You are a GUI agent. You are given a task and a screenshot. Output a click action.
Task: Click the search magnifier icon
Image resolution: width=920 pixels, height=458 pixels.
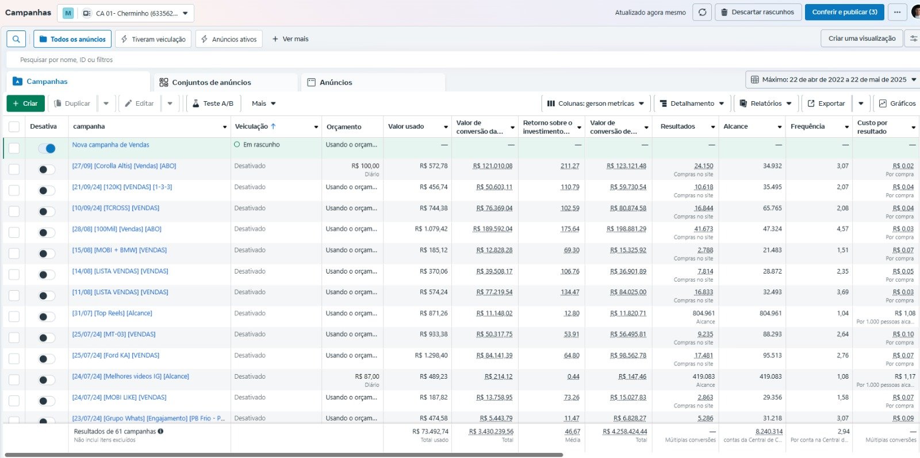click(16, 39)
